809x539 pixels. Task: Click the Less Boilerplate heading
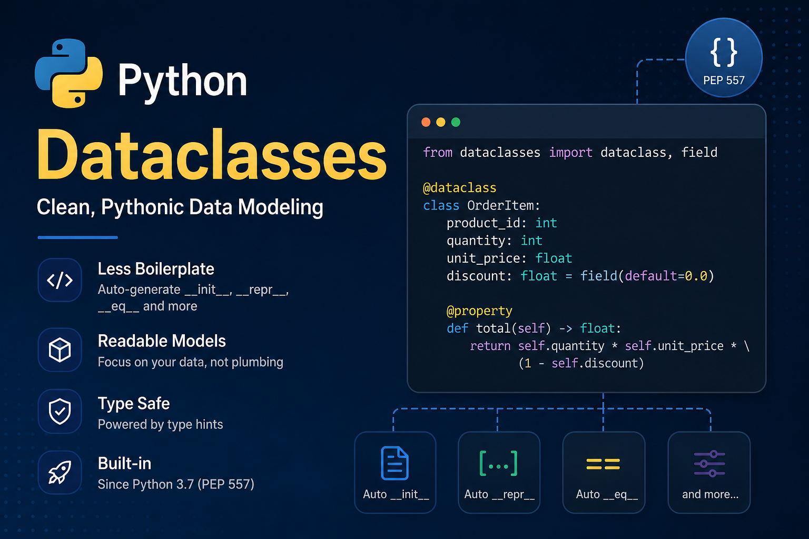point(156,269)
